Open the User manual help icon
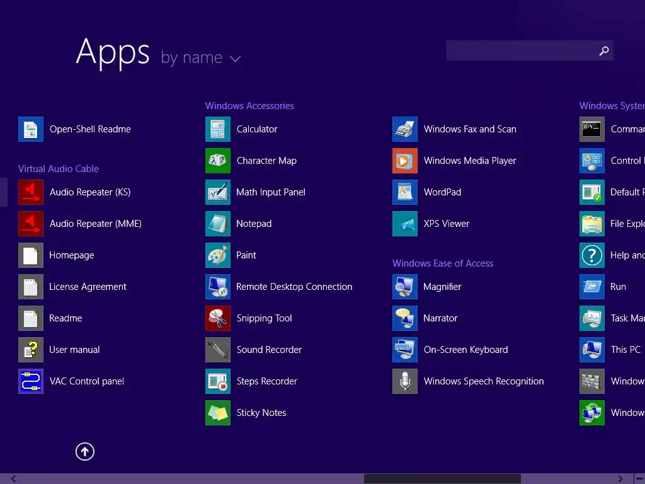The height and width of the screenshot is (484, 645). (x=31, y=350)
